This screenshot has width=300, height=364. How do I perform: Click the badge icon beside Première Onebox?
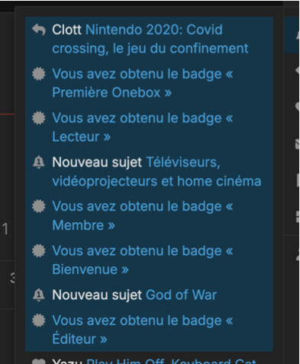pos(39,74)
